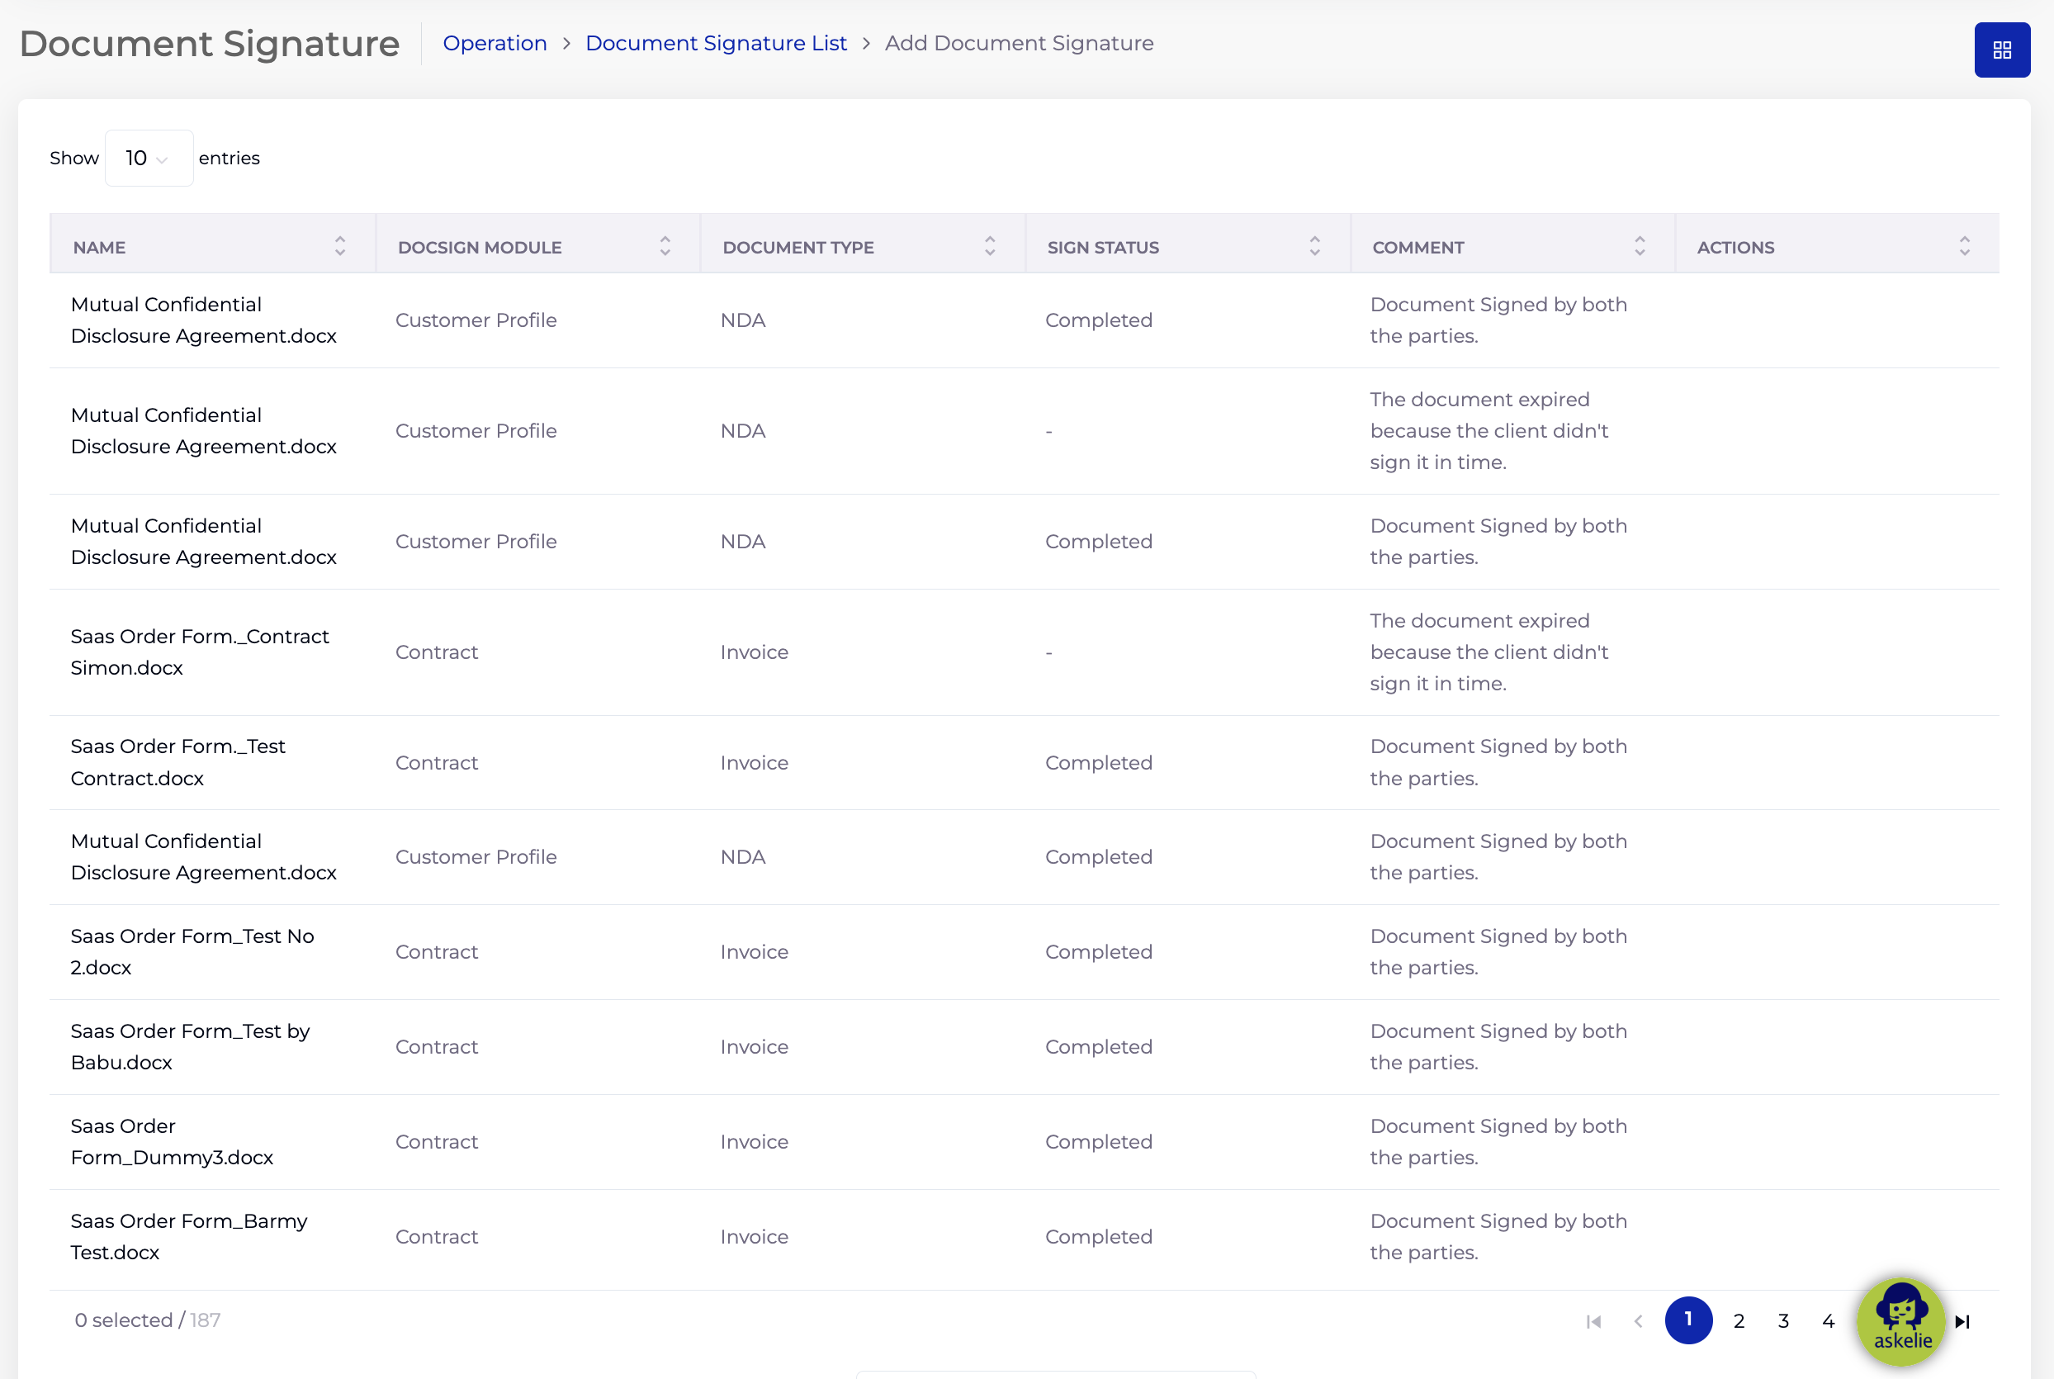Go to page 4 of results
The image size is (2054, 1379).
1828,1321
